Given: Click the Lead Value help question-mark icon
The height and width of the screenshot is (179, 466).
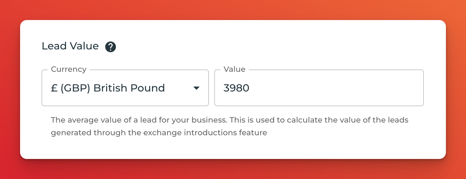Looking at the screenshot, I should pyautogui.click(x=110, y=47).
